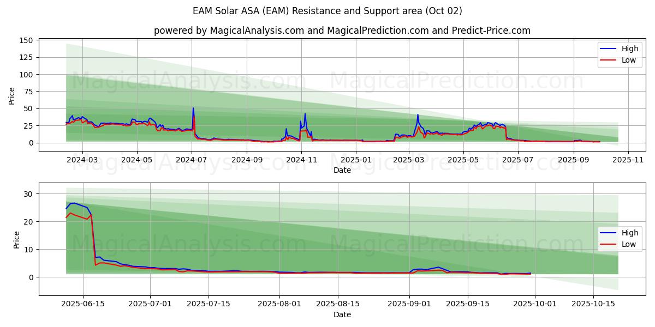Image resolution: width=655 pixels, height=327 pixels.
Task: Click the bottom chart Price axis label
Action: click(16, 239)
